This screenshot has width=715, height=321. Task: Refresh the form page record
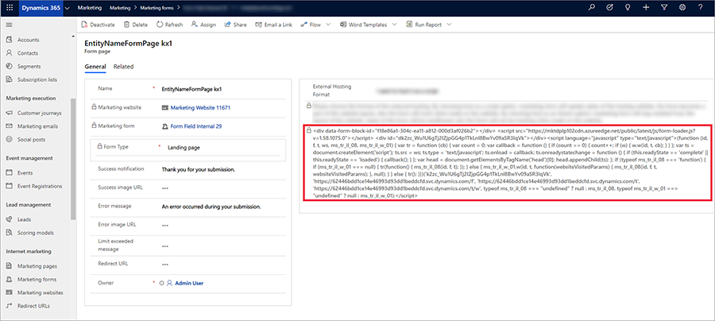pyautogui.click(x=170, y=25)
